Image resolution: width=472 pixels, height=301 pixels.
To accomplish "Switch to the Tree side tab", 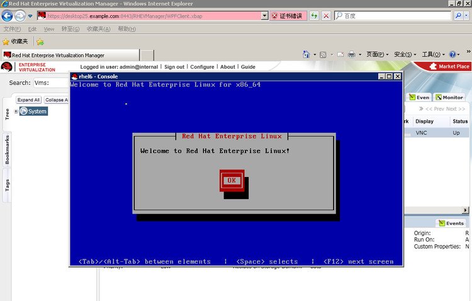I will pos(7,114).
